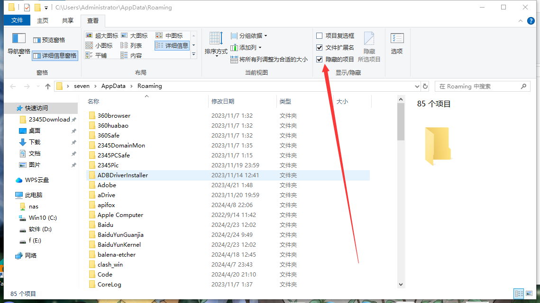Select Large icons (大图标) layout
540x303 pixels.
pos(135,36)
